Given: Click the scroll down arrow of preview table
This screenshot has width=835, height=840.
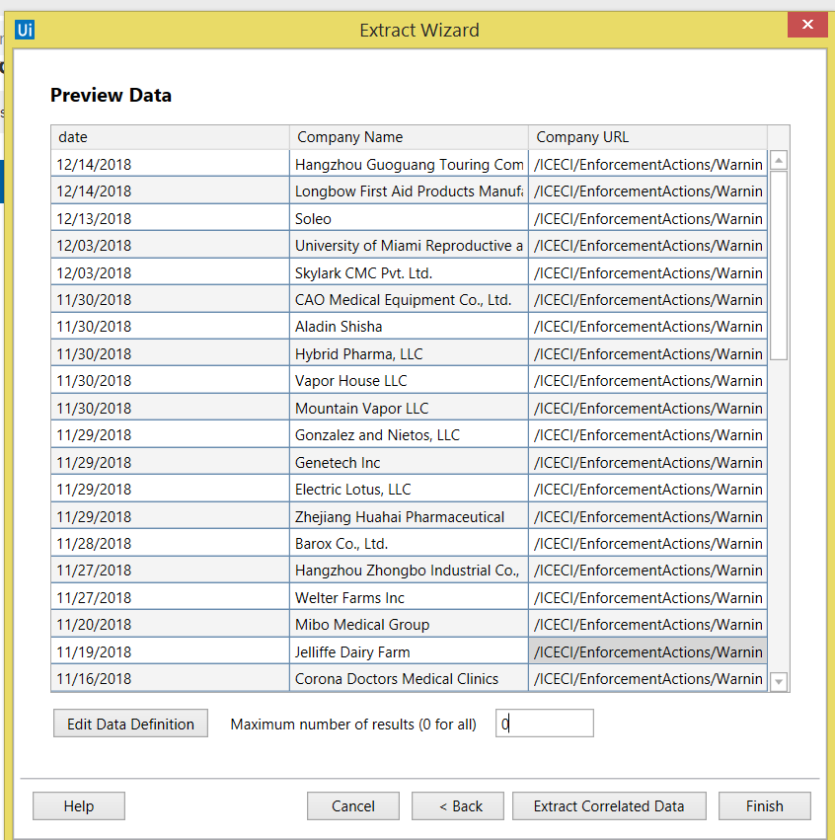Looking at the screenshot, I should pos(778,681).
